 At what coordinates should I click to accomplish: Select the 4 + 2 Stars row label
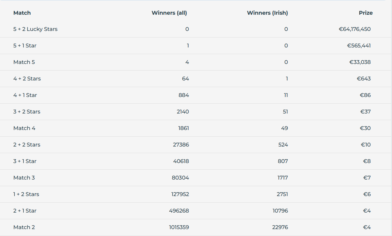27,79
